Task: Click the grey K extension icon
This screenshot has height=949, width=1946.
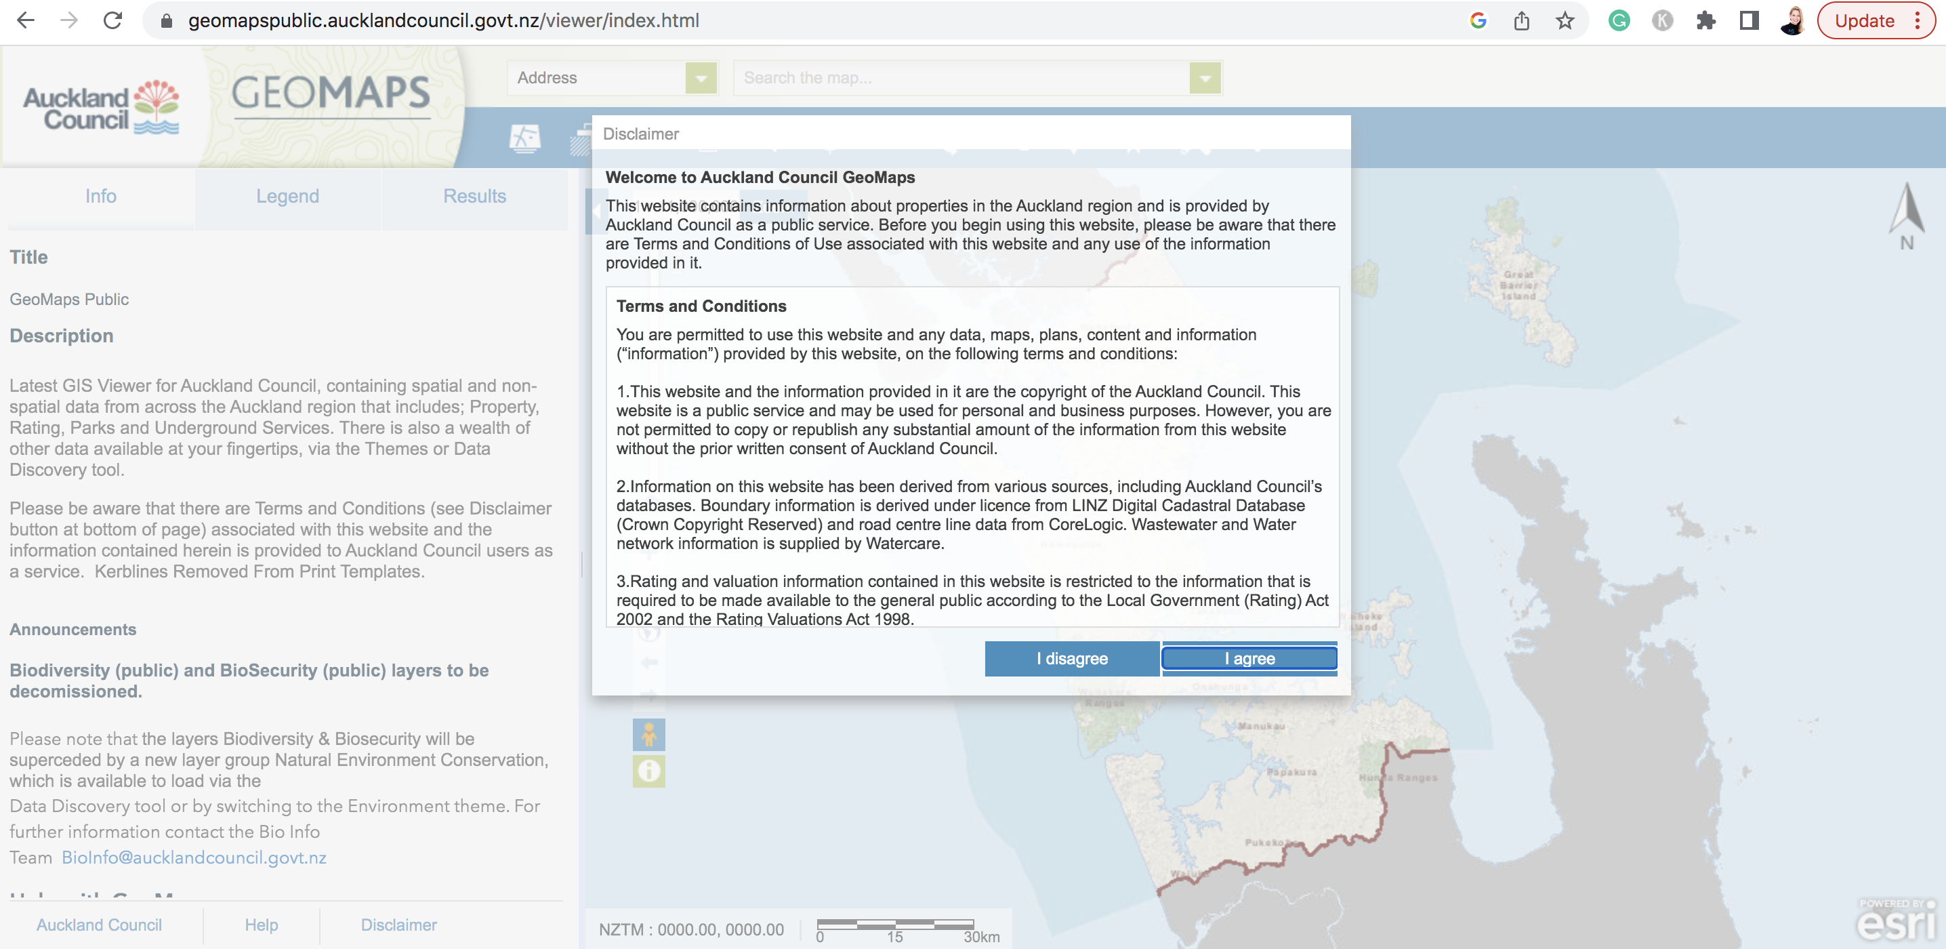Action: pos(1663,20)
